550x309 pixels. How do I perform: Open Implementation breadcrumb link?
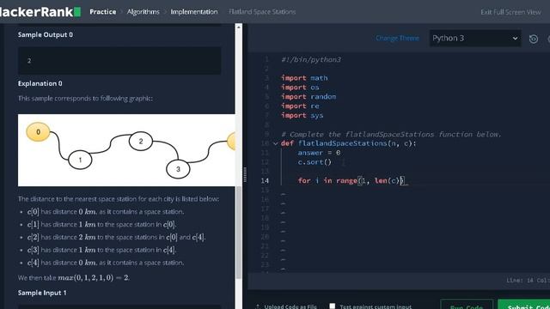tap(194, 12)
